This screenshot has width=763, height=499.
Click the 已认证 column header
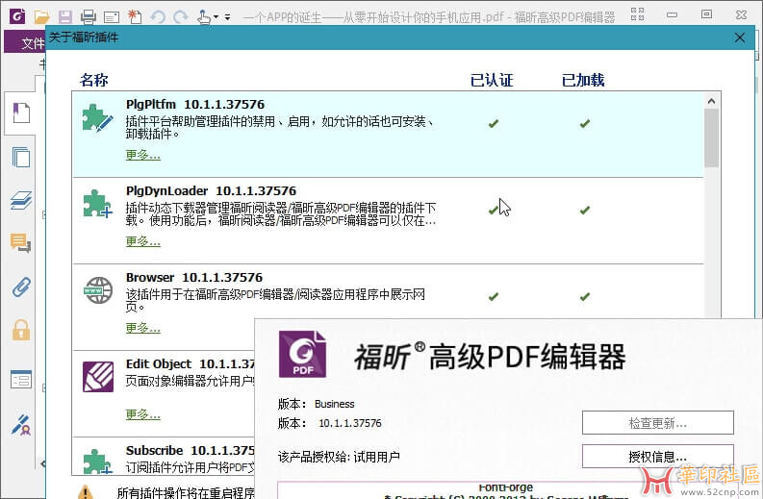(x=492, y=80)
